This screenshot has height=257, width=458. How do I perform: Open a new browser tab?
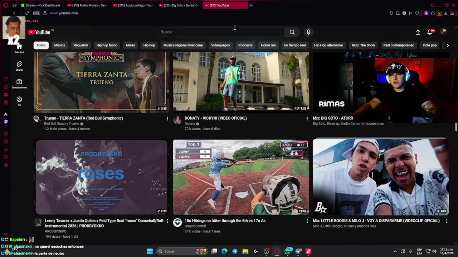click(x=251, y=5)
